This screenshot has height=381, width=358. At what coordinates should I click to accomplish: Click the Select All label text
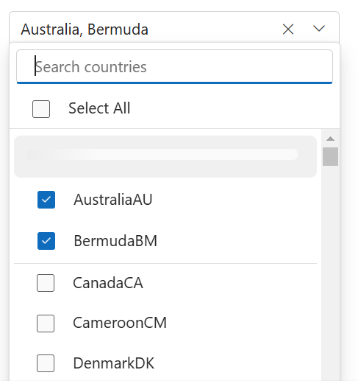[99, 108]
